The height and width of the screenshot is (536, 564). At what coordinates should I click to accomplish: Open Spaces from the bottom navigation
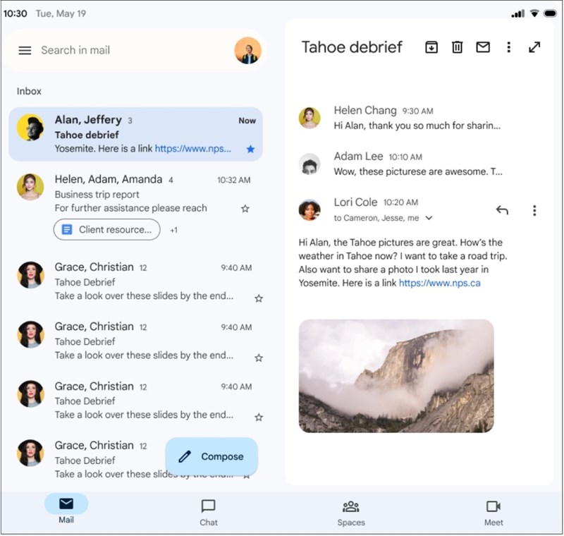(x=350, y=509)
